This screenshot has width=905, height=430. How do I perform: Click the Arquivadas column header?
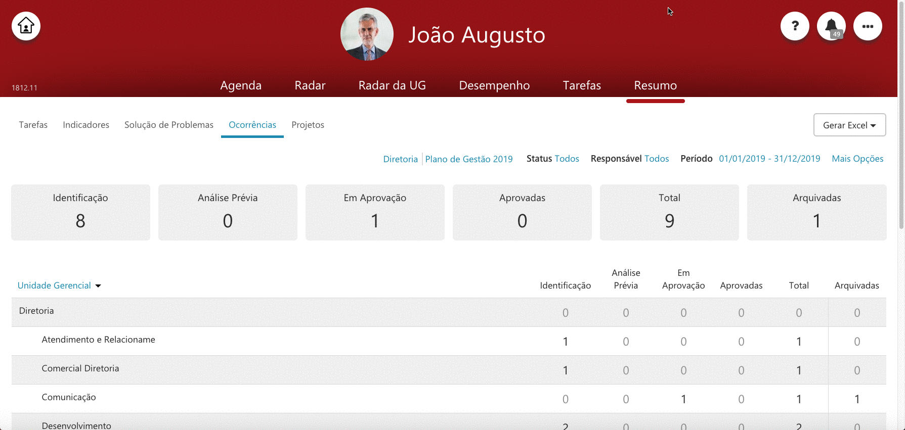856,285
